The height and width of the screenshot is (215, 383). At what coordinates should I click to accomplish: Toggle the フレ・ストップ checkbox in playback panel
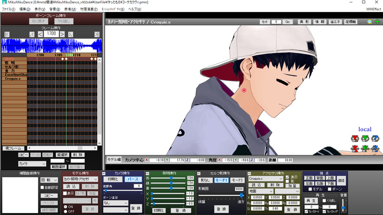(x=324, y=212)
